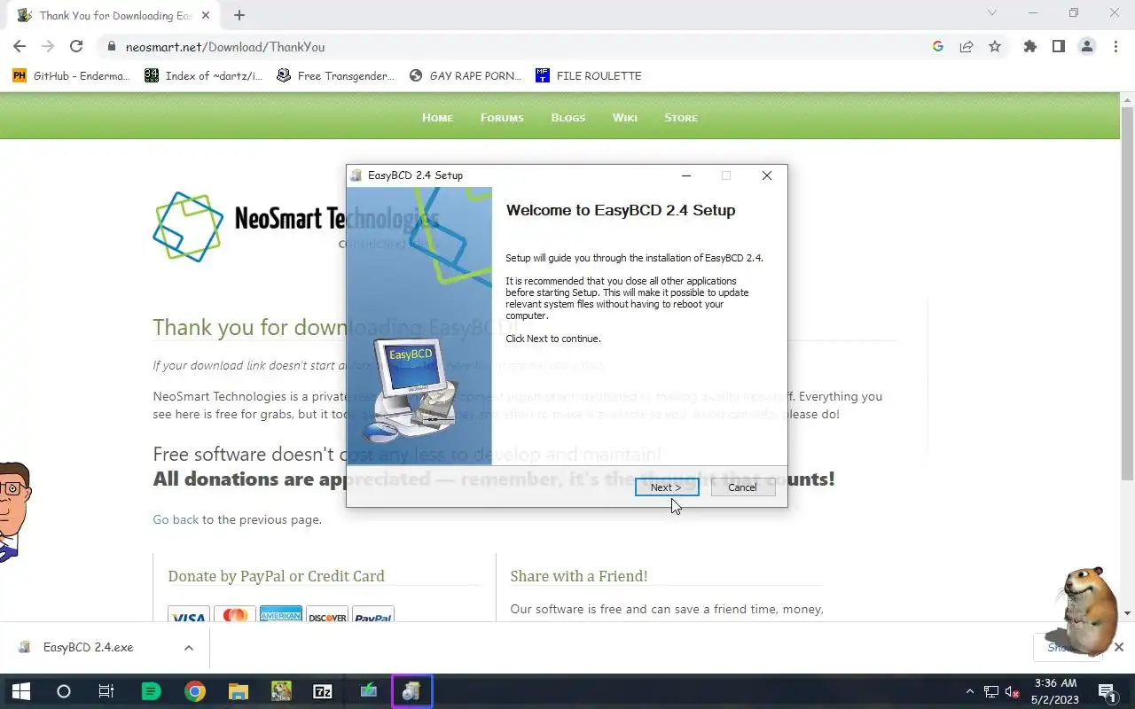Click the muted volume tray icon
1135x709 pixels.
tap(1012, 691)
